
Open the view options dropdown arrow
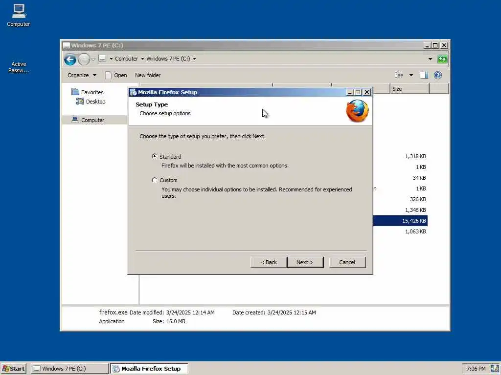[x=411, y=75]
